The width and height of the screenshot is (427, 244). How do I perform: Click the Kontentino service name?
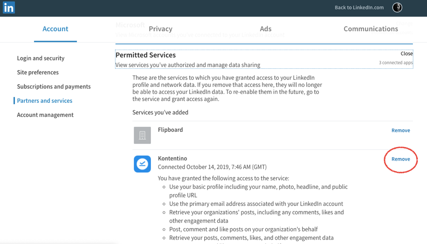pyautogui.click(x=173, y=158)
